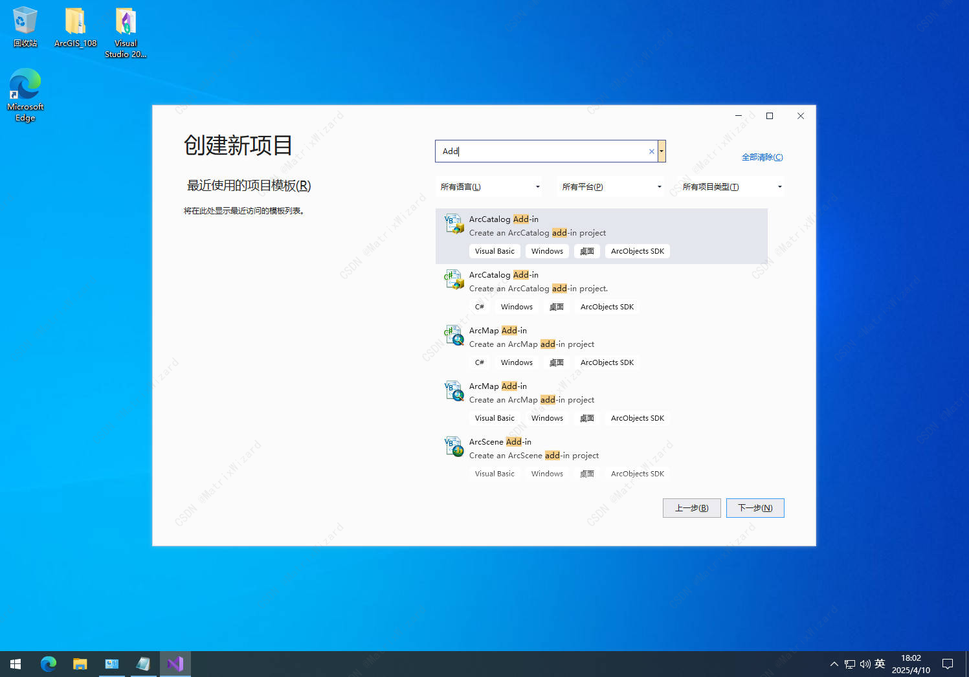Open the search history dropdown arrow
Viewport: 969px width, 677px height.
click(x=662, y=151)
